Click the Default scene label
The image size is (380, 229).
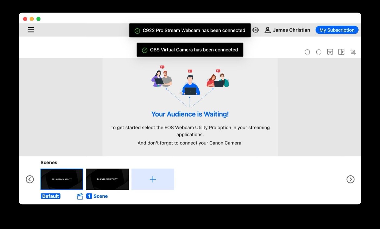[50, 196]
